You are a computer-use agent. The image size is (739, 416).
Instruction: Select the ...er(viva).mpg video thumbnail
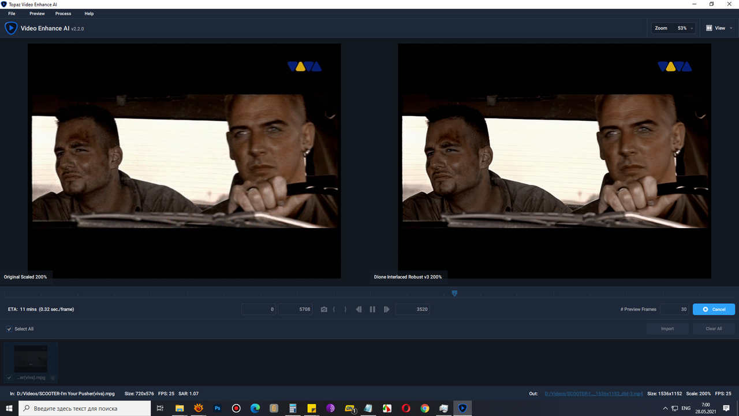31,362
